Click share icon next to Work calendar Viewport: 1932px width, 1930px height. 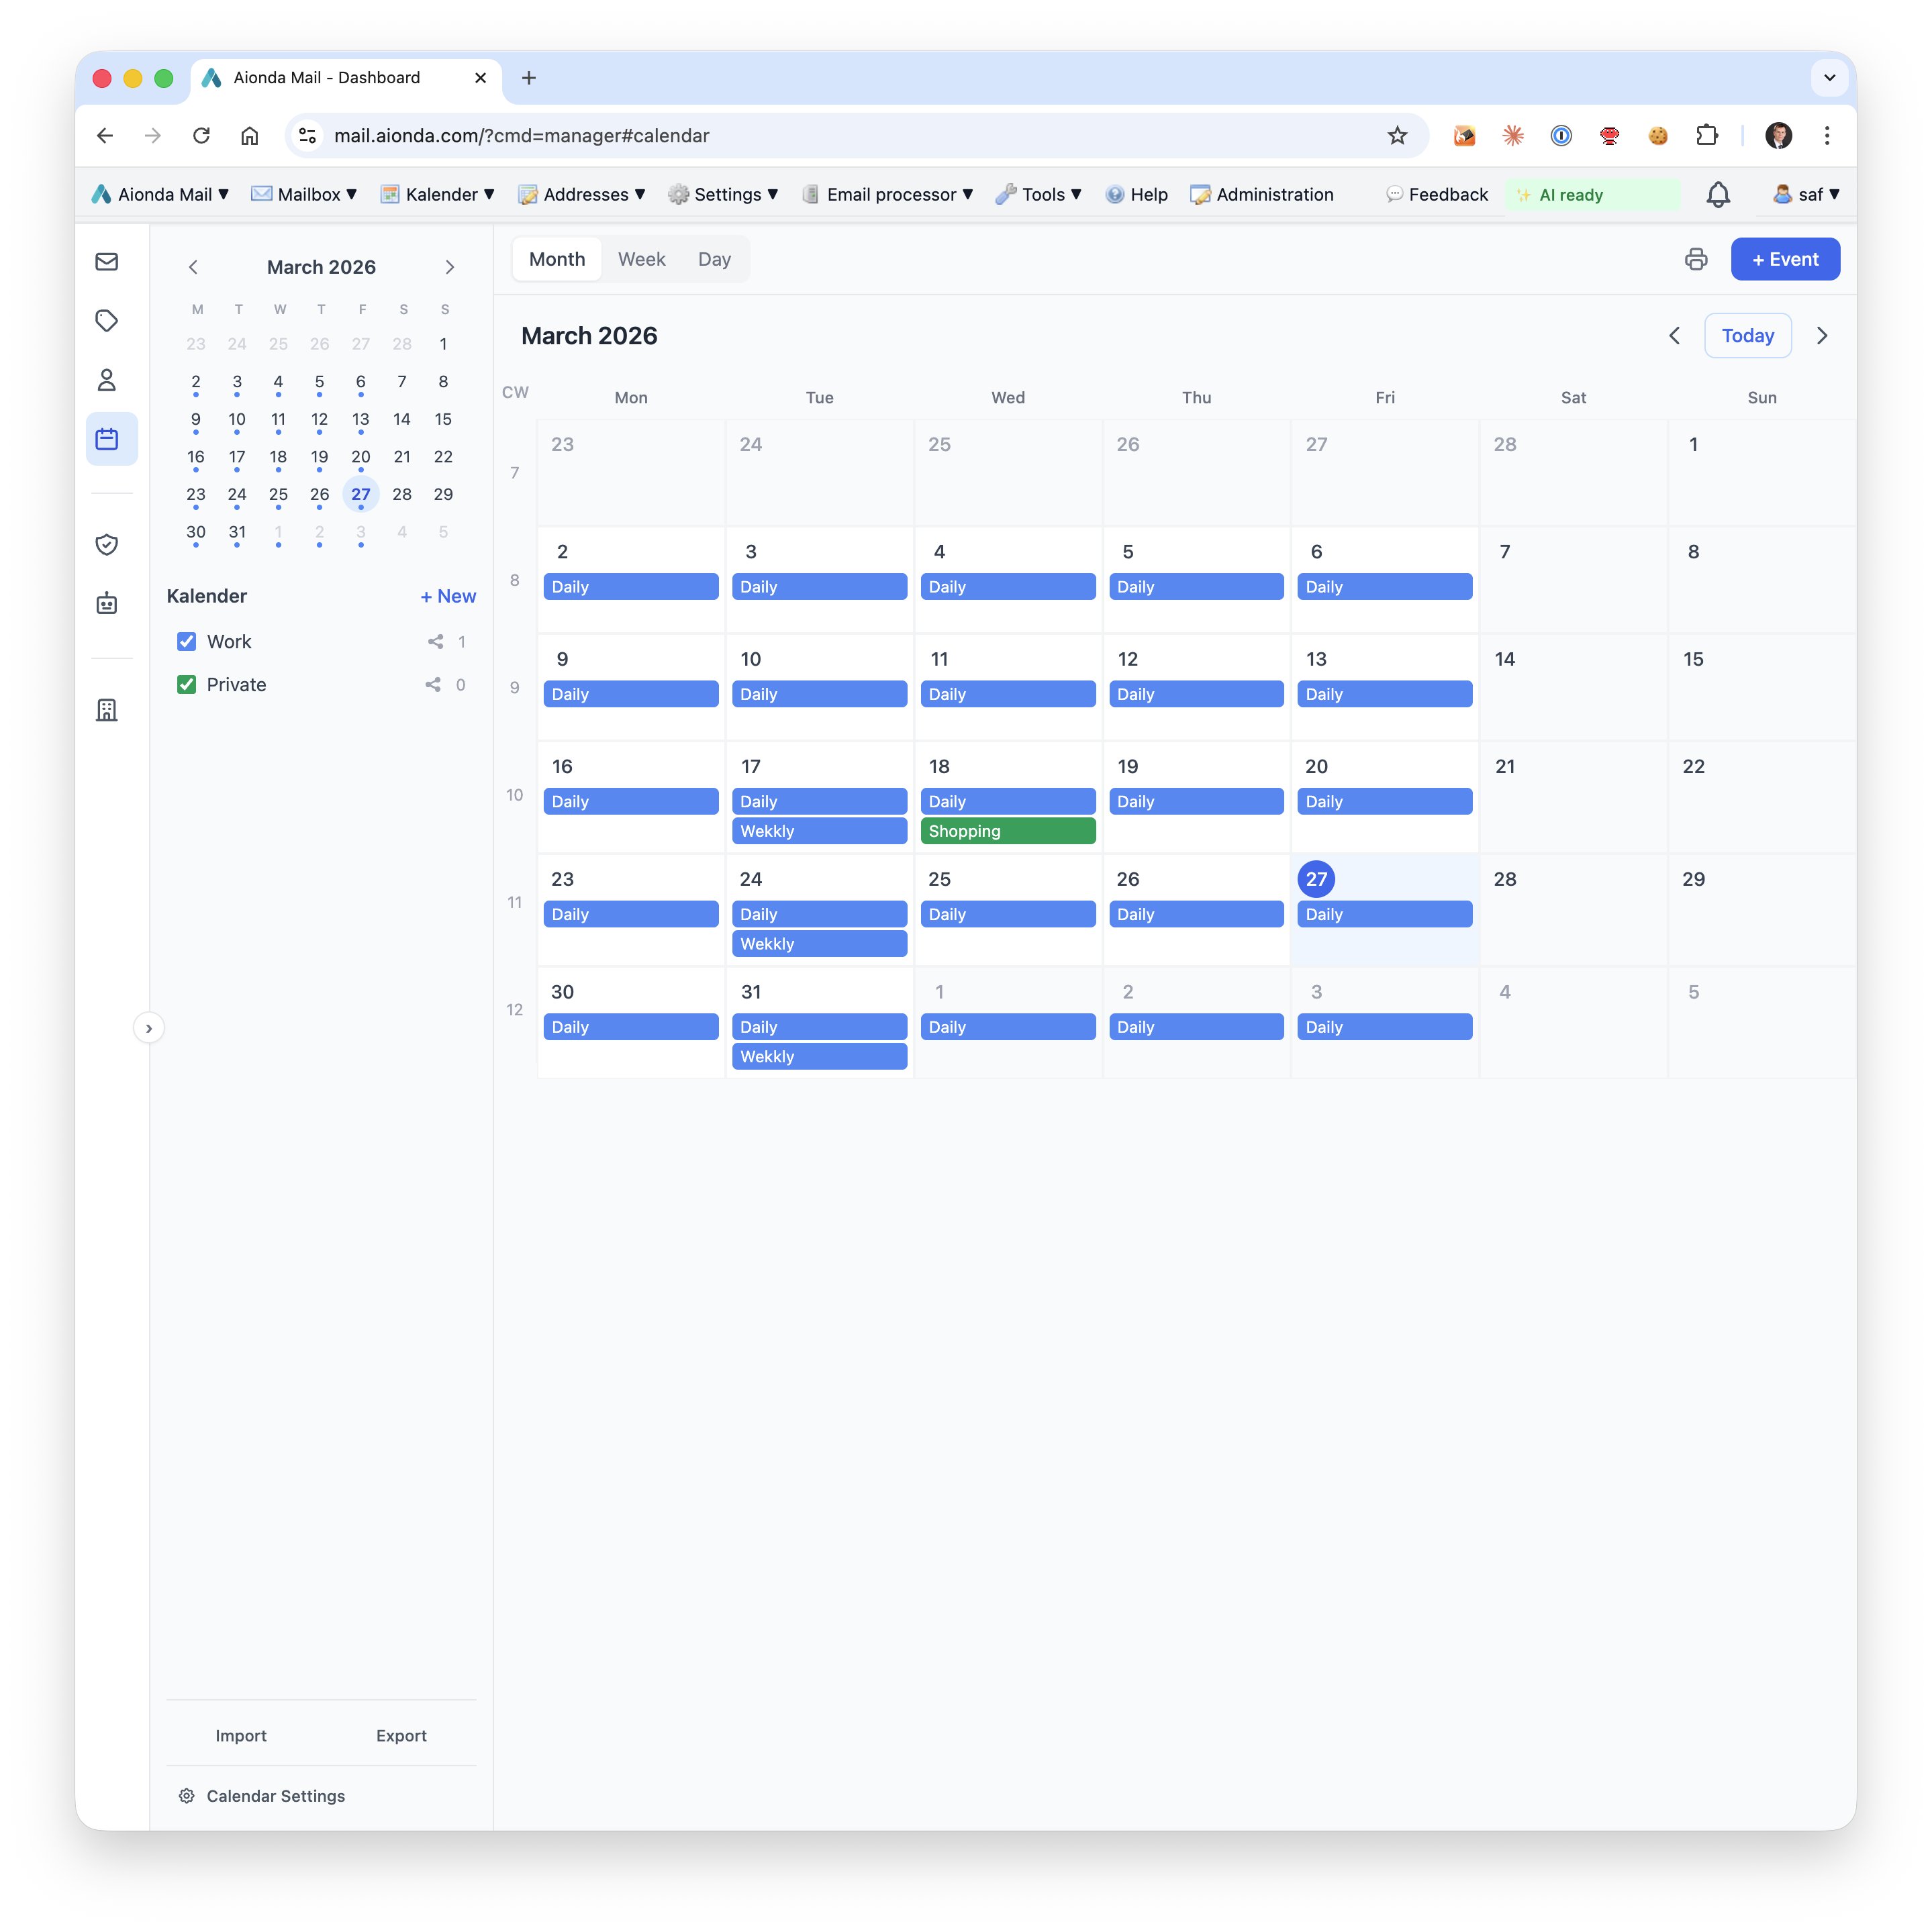[x=435, y=642]
